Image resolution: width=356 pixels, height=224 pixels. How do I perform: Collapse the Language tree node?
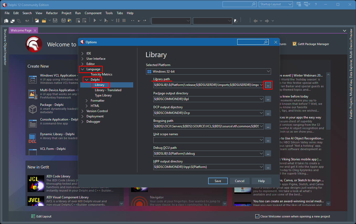(x=83, y=69)
